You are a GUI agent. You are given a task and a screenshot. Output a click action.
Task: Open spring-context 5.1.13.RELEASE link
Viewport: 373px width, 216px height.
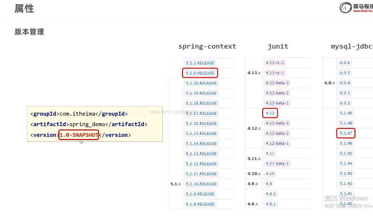click(201, 154)
